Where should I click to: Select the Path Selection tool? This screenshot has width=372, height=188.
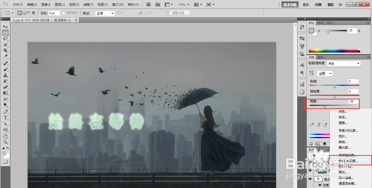click(x=6, y=123)
